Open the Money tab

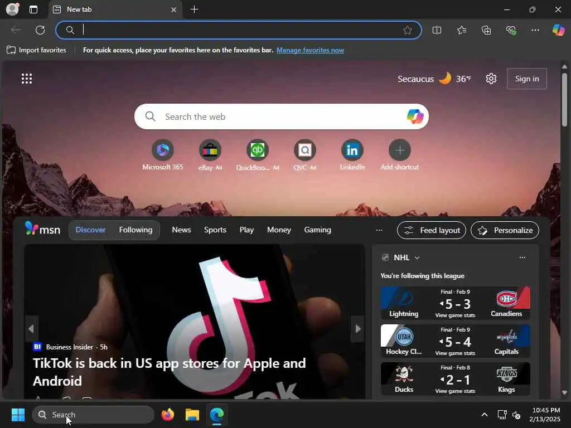pos(279,230)
